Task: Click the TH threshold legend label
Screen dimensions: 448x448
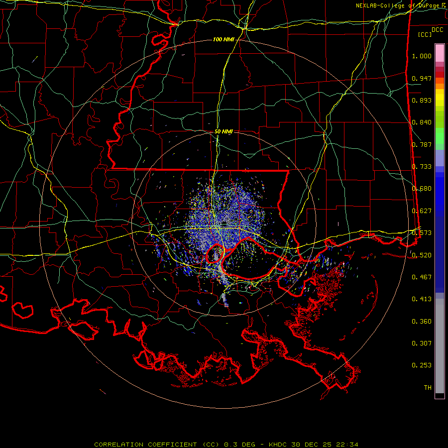Action: coord(428,388)
